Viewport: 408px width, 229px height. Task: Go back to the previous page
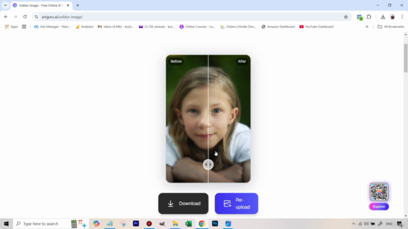pyautogui.click(x=6, y=17)
